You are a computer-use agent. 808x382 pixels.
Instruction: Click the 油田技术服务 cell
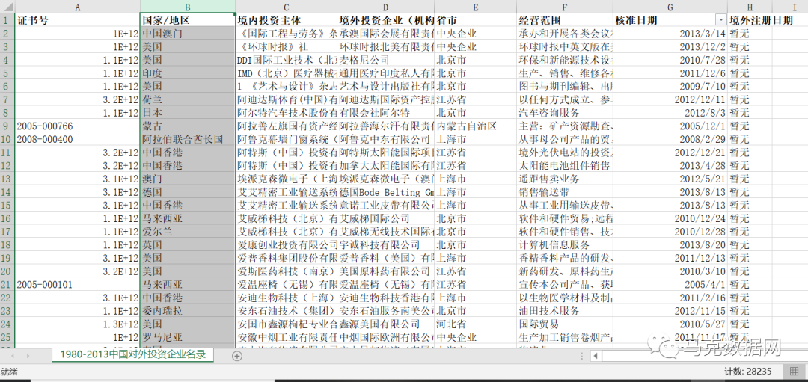[x=565, y=311]
